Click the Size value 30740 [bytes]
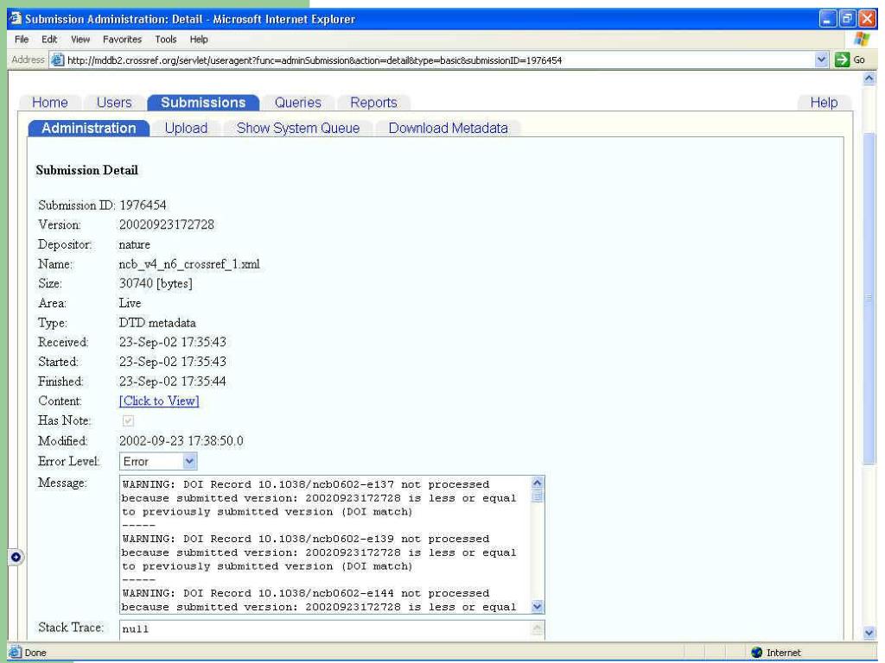The height and width of the screenshot is (663, 885). point(156,283)
